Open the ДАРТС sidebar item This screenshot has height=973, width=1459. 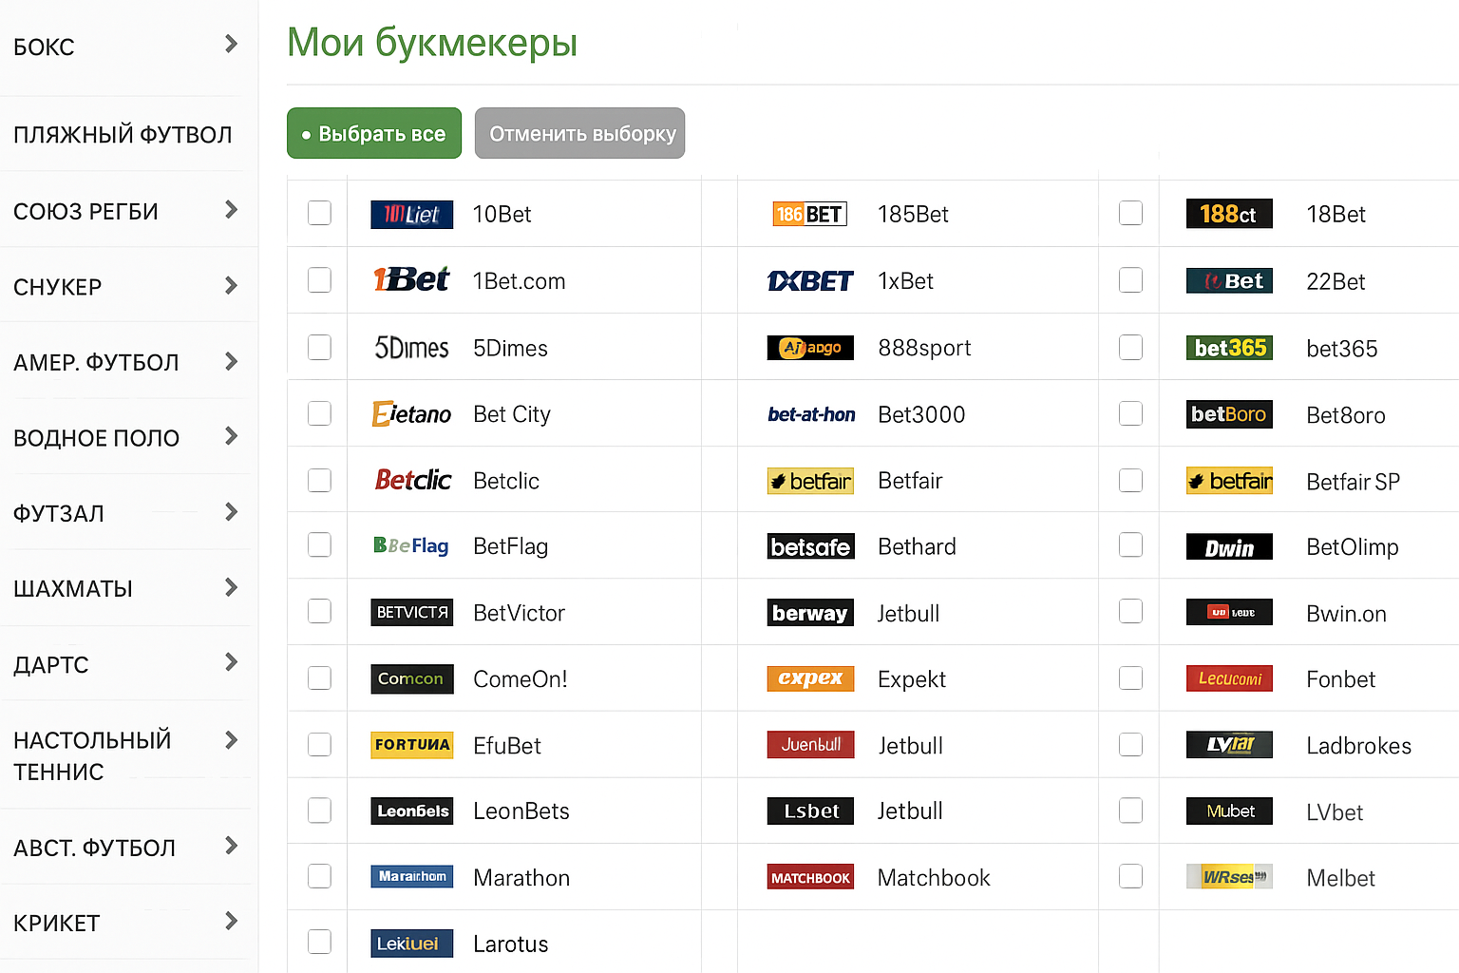51,665
